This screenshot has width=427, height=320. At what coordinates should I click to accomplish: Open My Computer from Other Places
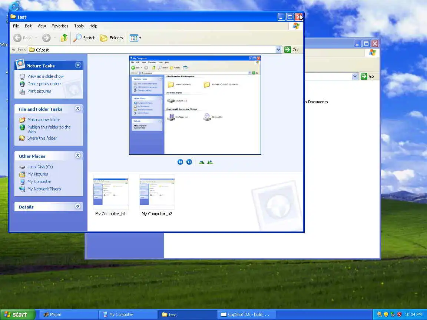(x=39, y=181)
